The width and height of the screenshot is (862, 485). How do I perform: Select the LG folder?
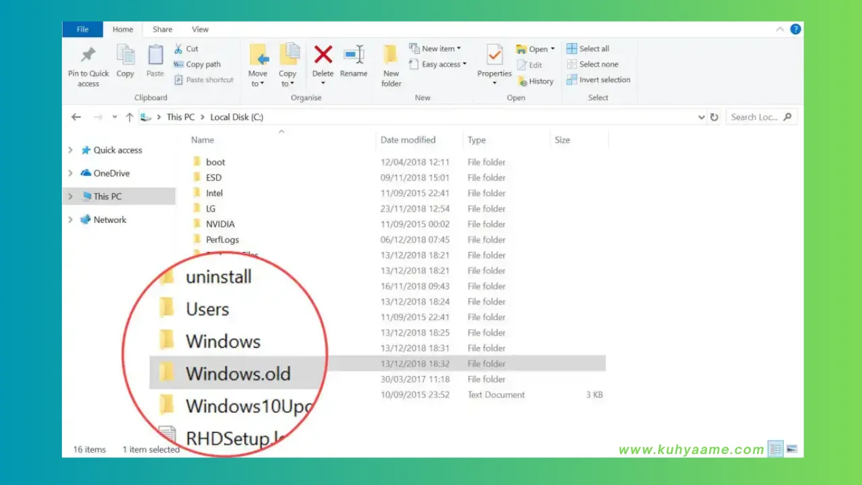[211, 209]
